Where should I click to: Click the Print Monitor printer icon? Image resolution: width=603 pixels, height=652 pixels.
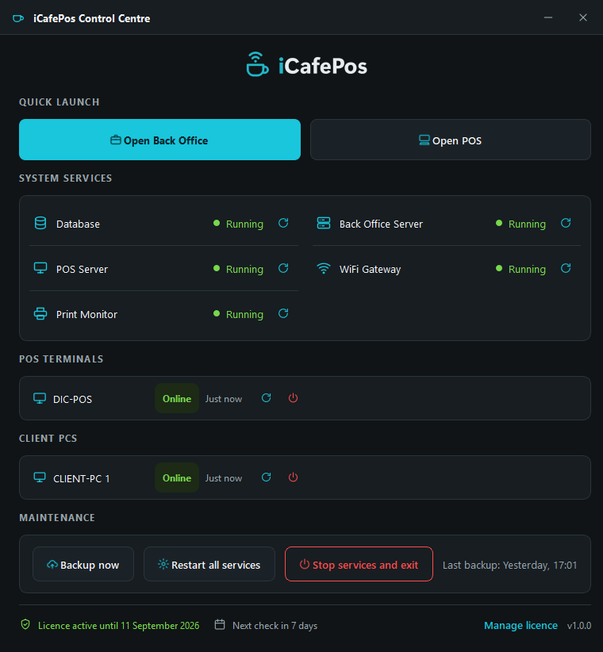pyautogui.click(x=40, y=314)
